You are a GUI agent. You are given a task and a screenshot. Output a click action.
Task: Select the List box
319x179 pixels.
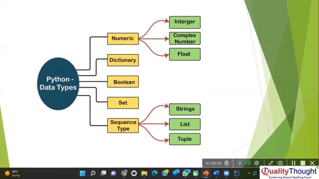pos(185,124)
